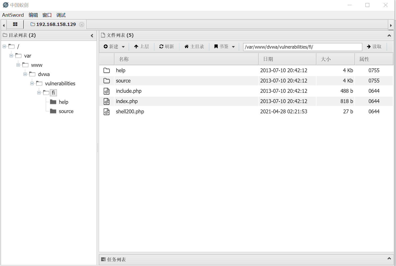Collapse the www tree node

[x=18, y=65]
